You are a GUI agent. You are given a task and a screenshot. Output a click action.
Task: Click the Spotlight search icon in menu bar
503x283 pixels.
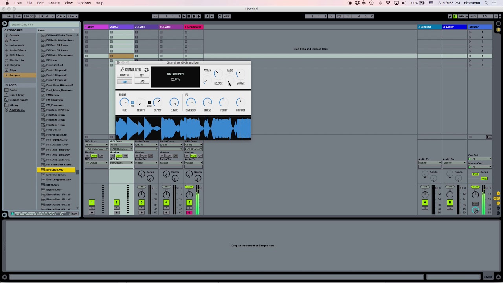486,3
